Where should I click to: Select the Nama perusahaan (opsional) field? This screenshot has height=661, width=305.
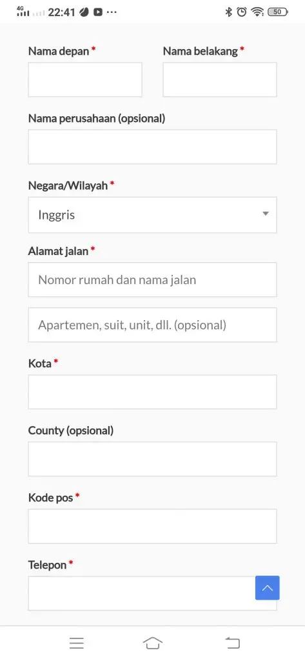152,147
